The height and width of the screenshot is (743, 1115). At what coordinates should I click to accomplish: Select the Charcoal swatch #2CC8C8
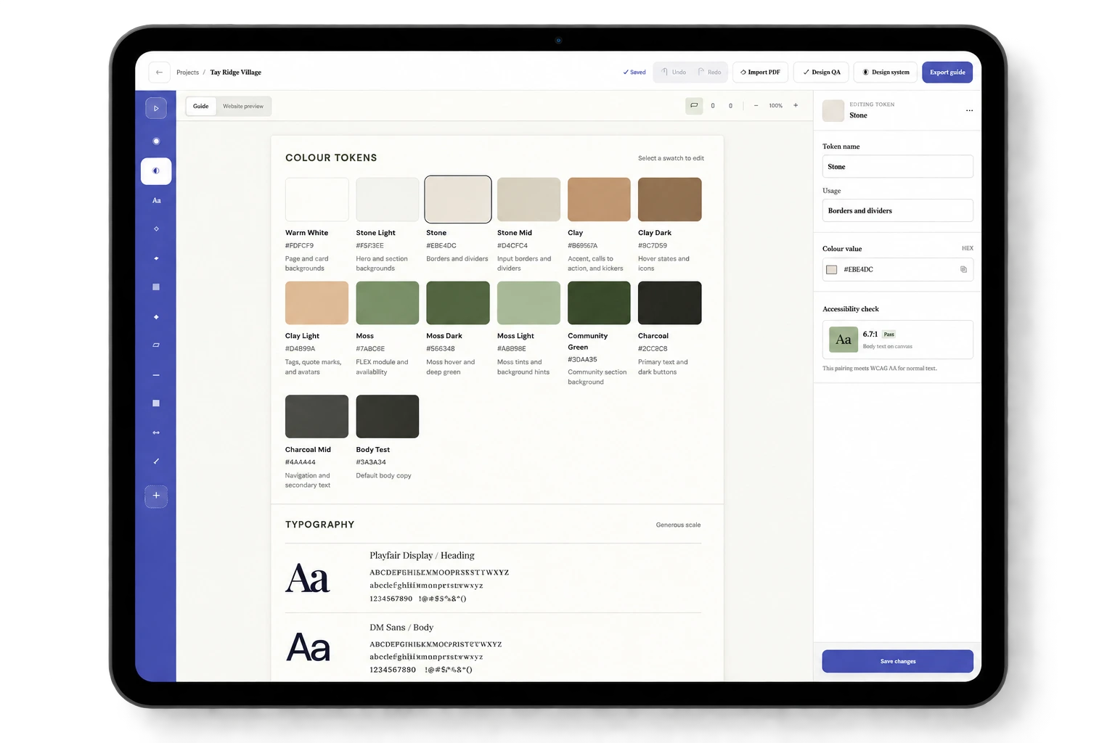(670, 303)
